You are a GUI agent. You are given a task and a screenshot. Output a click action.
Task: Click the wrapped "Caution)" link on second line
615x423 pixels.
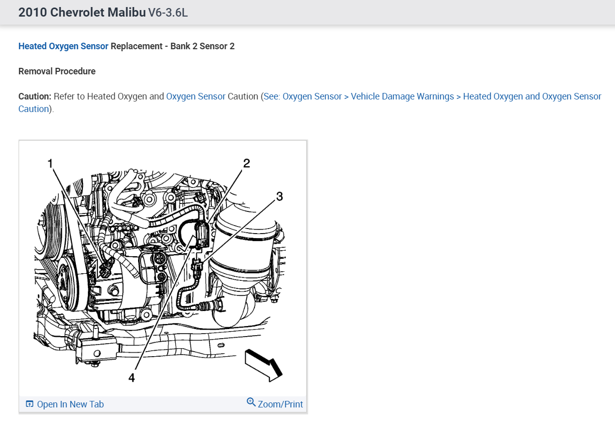point(34,109)
